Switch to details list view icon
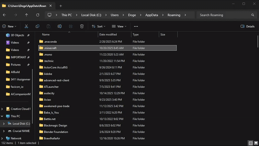This screenshot has height=146, width=259. [x=251, y=143]
